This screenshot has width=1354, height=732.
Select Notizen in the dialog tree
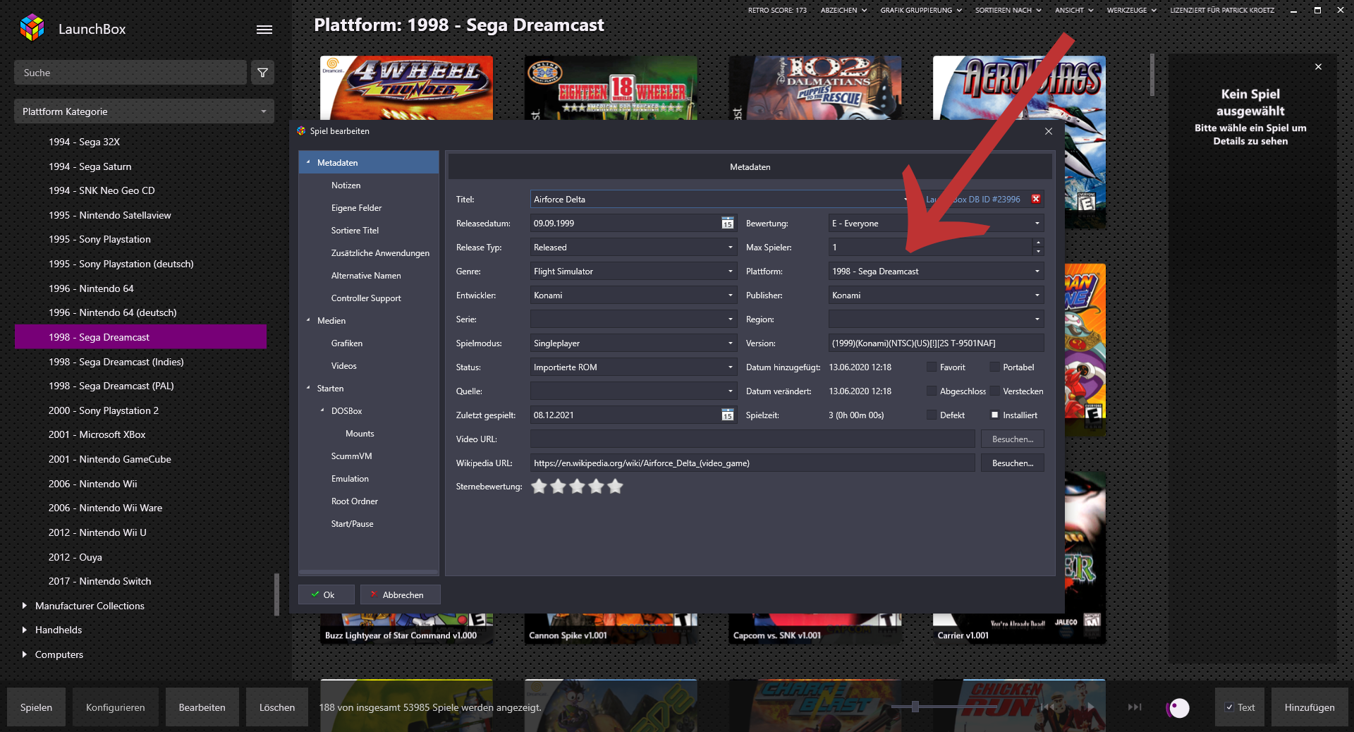point(346,185)
